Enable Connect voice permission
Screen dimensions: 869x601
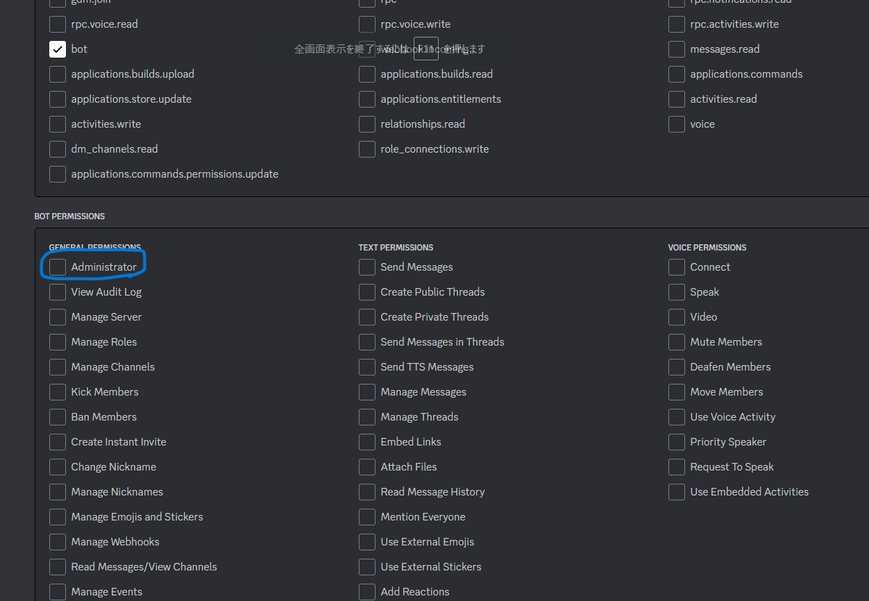[x=677, y=267]
